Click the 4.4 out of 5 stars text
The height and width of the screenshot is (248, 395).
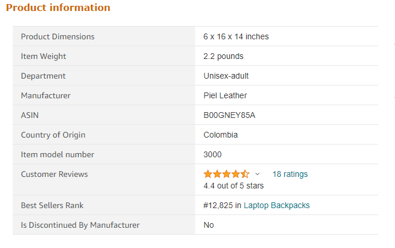(233, 186)
